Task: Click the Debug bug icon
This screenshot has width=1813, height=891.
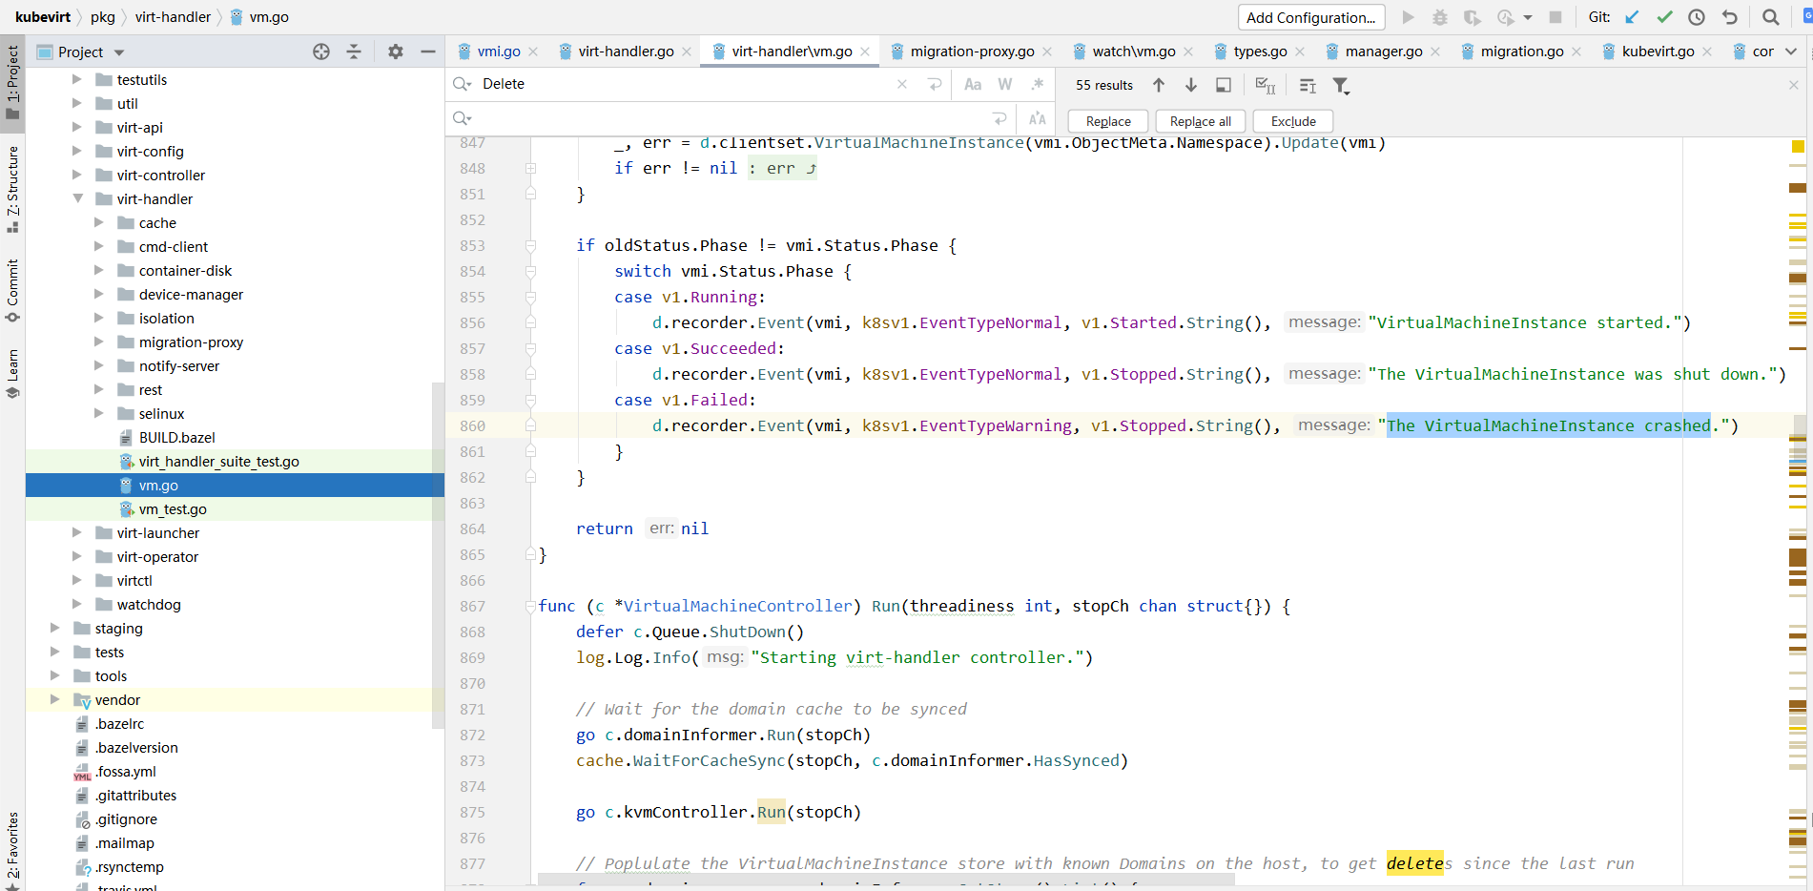Action: (1440, 17)
